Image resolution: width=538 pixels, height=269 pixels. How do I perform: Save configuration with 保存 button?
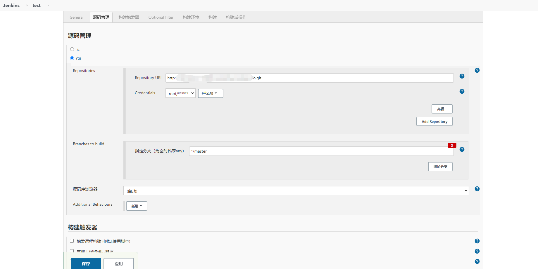click(x=86, y=263)
